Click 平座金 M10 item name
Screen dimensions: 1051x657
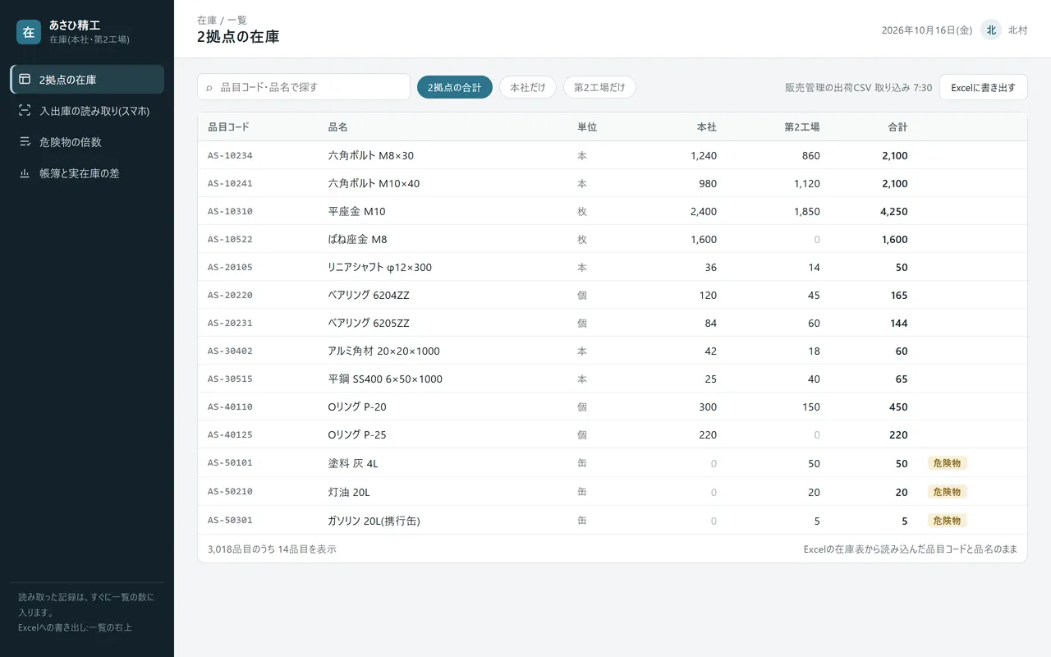tap(356, 211)
